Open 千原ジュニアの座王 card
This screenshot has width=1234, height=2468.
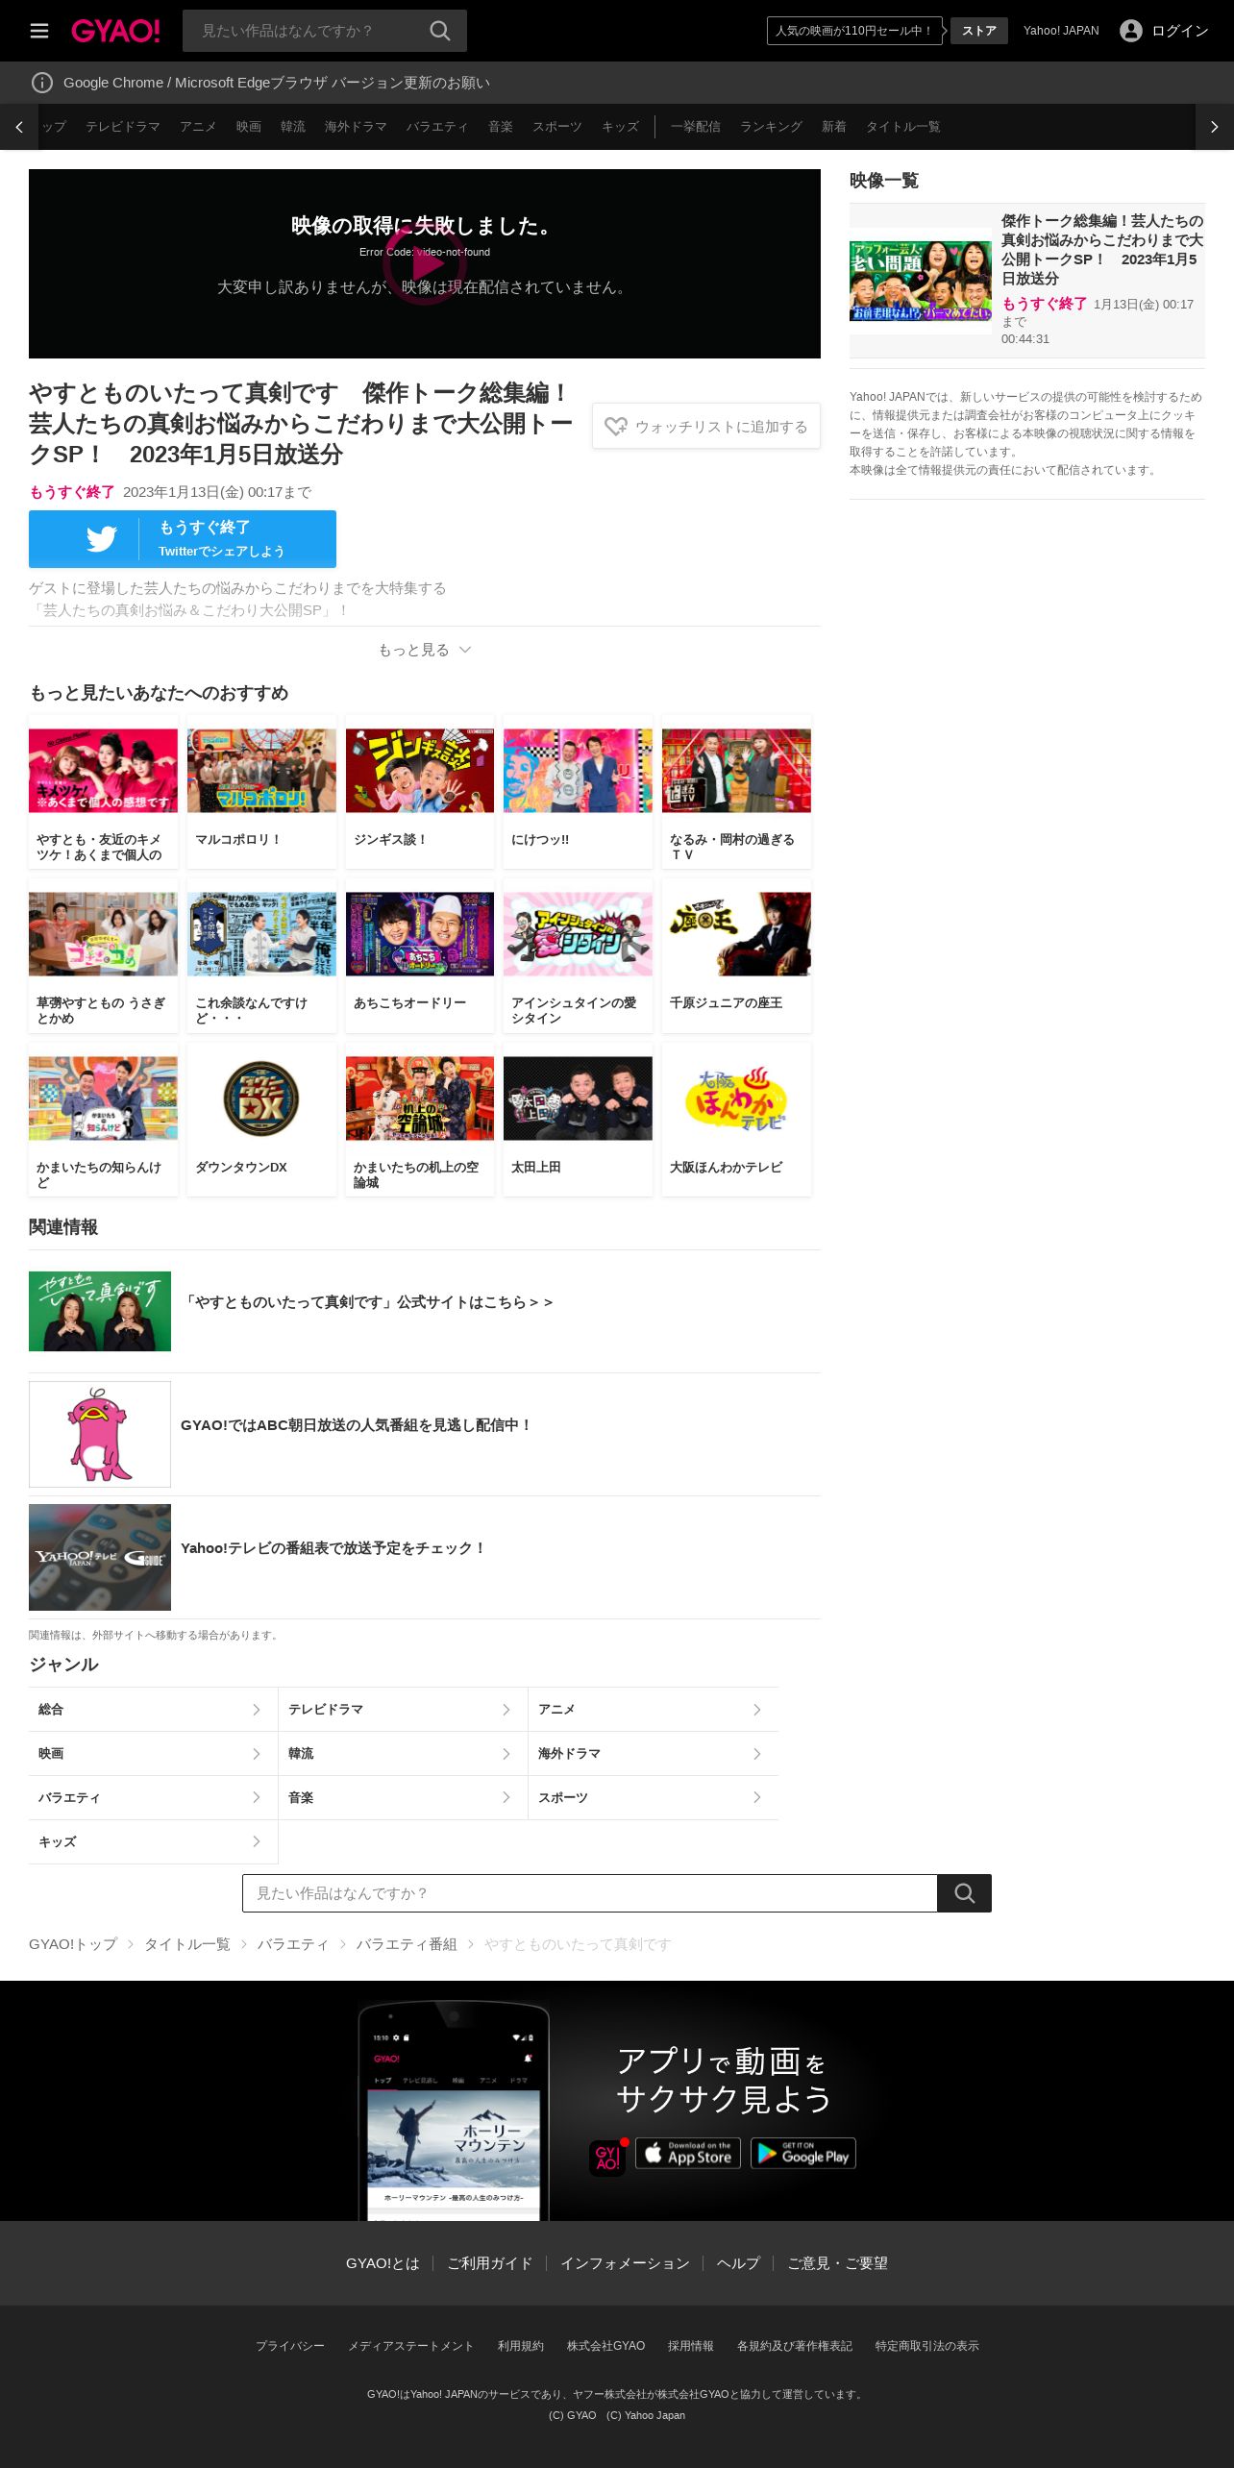point(736,955)
